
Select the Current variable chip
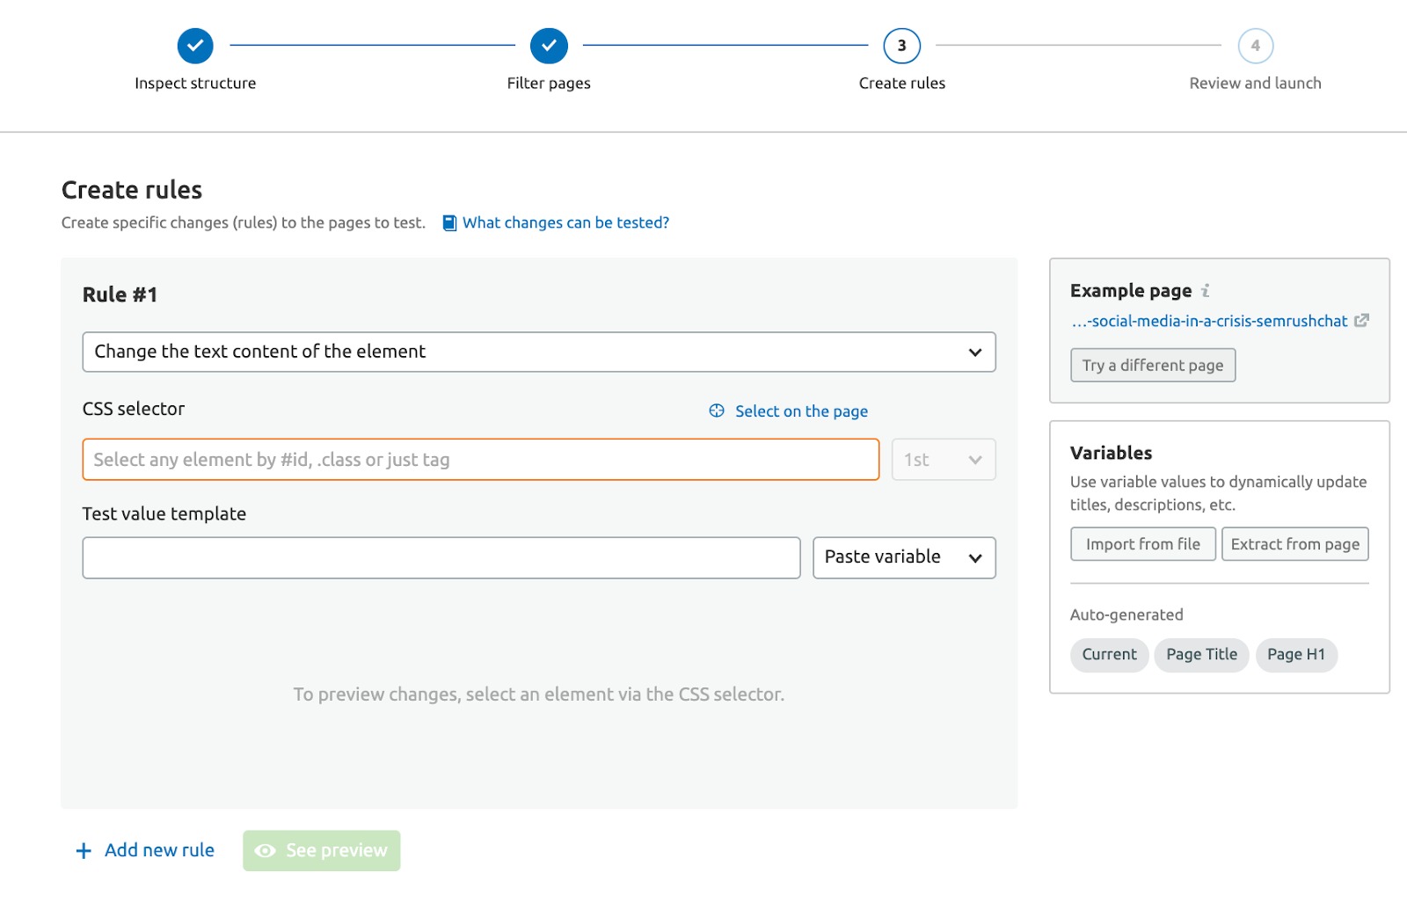click(1109, 655)
